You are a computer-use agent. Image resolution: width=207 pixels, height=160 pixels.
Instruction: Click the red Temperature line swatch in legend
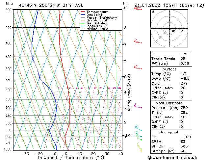coord(83,12)
